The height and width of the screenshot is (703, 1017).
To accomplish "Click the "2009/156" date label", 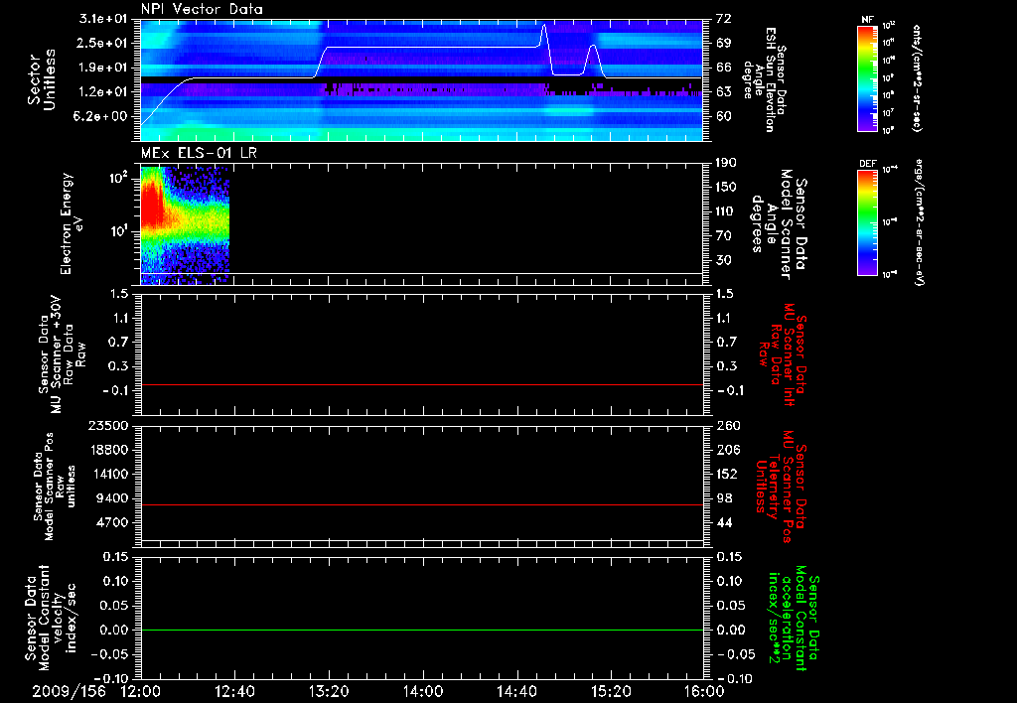I will (69, 691).
